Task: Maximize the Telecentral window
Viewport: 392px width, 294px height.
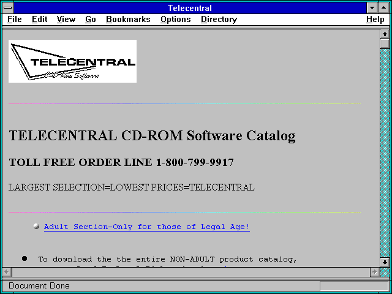Action: [x=384, y=8]
